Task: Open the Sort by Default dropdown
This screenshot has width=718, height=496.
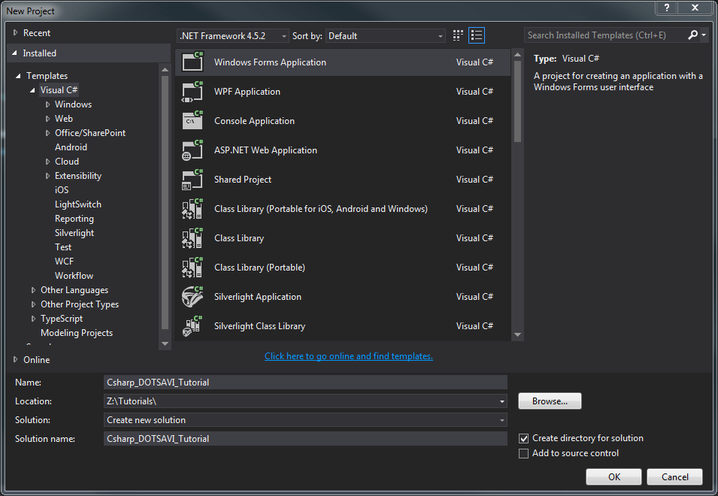Action: pos(386,35)
